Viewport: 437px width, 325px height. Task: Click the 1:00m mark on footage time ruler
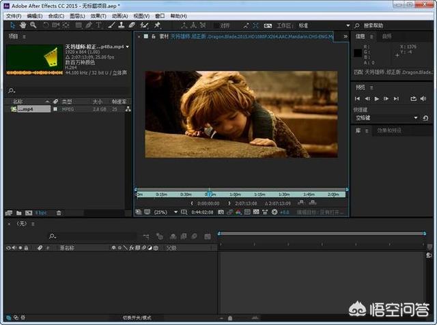click(x=235, y=195)
